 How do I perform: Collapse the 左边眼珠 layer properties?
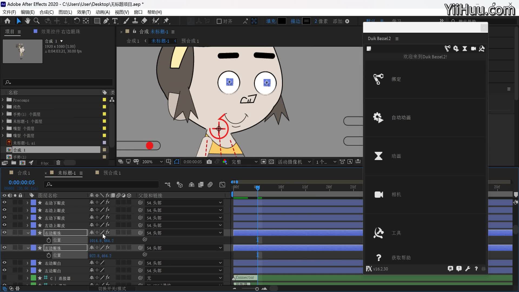click(x=28, y=248)
